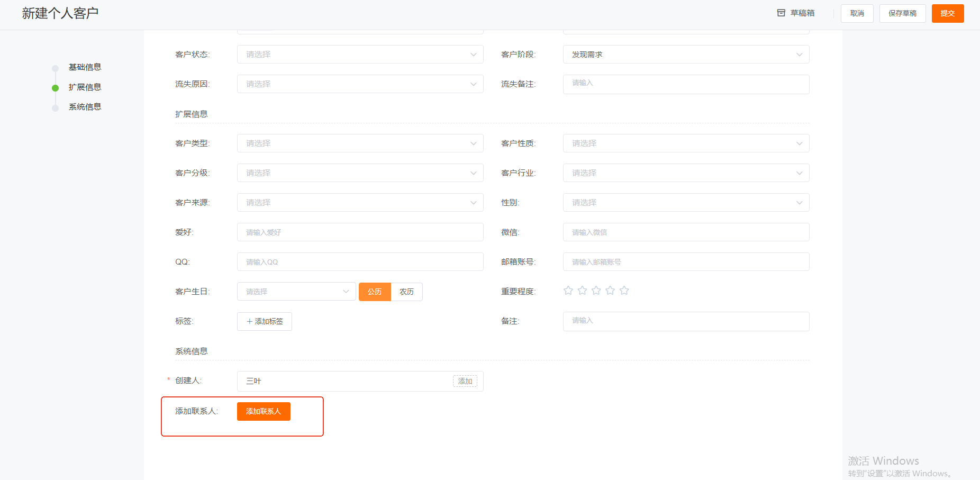Open the 性别 gender dropdown
The image size is (980, 480).
(686, 203)
